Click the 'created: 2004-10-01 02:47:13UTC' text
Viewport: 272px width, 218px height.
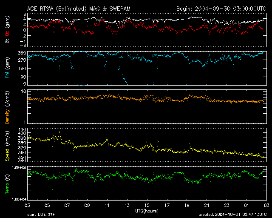(232, 215)
